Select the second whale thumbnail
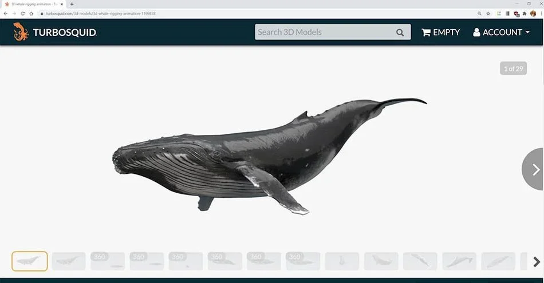Screen dimensions: 544x283 tap(69, 261)
